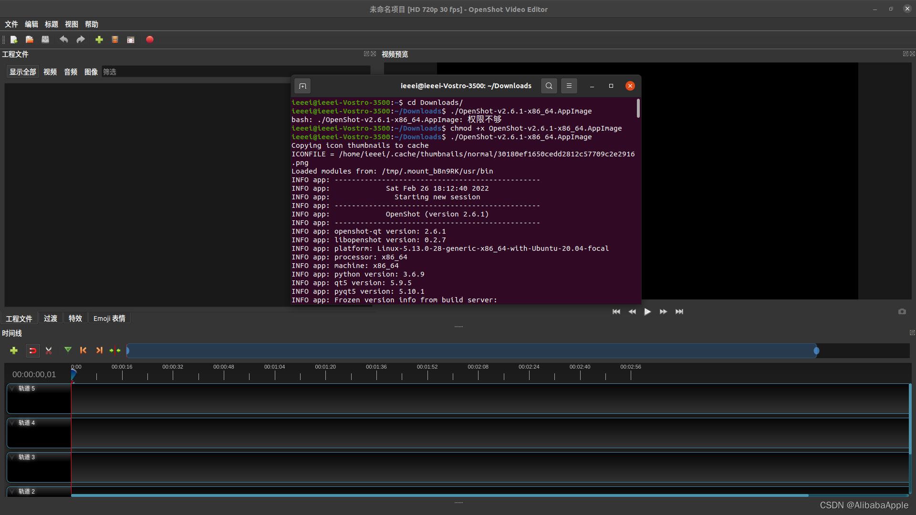Expand the 轨道 4 track arrow

tap(12, 423)
